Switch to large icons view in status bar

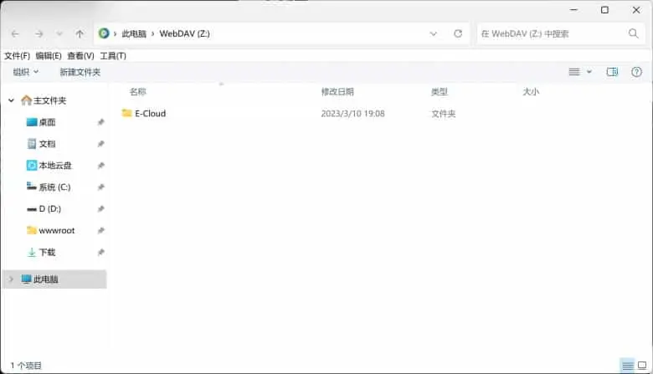642,366
